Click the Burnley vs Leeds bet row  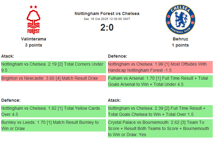click(53, 125)
